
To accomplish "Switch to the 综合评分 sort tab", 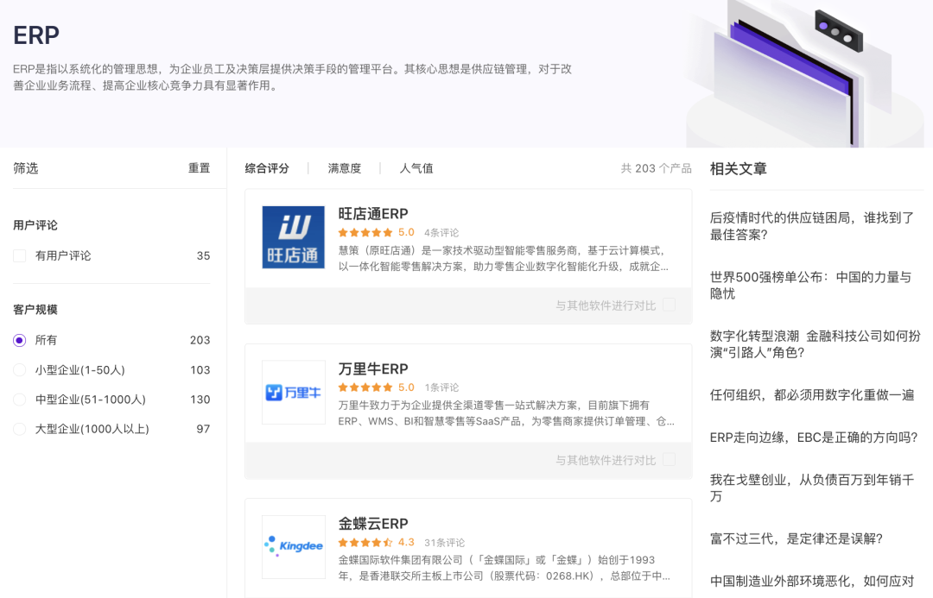I will click(267, 168).
